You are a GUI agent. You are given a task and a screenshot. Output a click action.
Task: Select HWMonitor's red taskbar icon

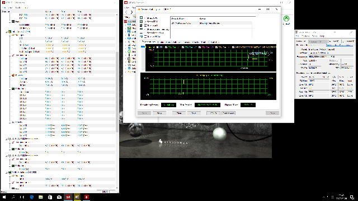(x=86, y=197)
